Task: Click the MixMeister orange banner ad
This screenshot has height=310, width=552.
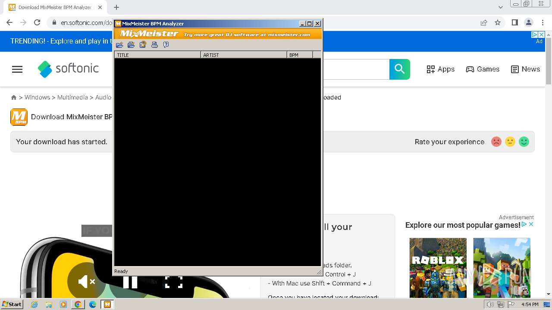Action: (218, 34)
